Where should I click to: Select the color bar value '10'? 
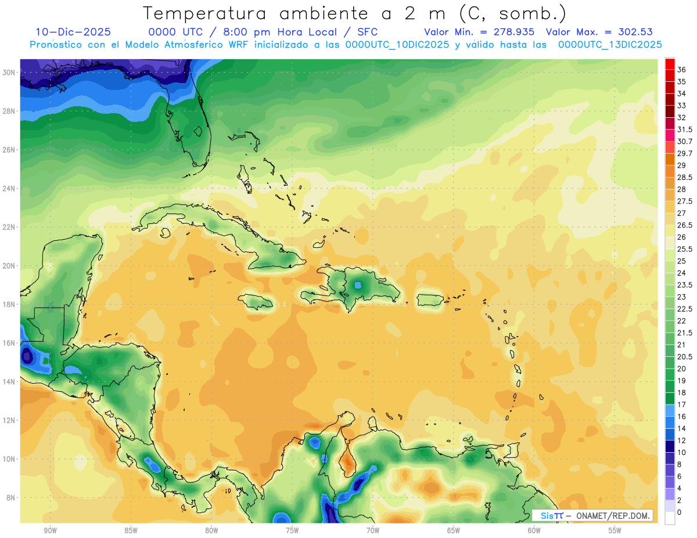coord(682,453)
